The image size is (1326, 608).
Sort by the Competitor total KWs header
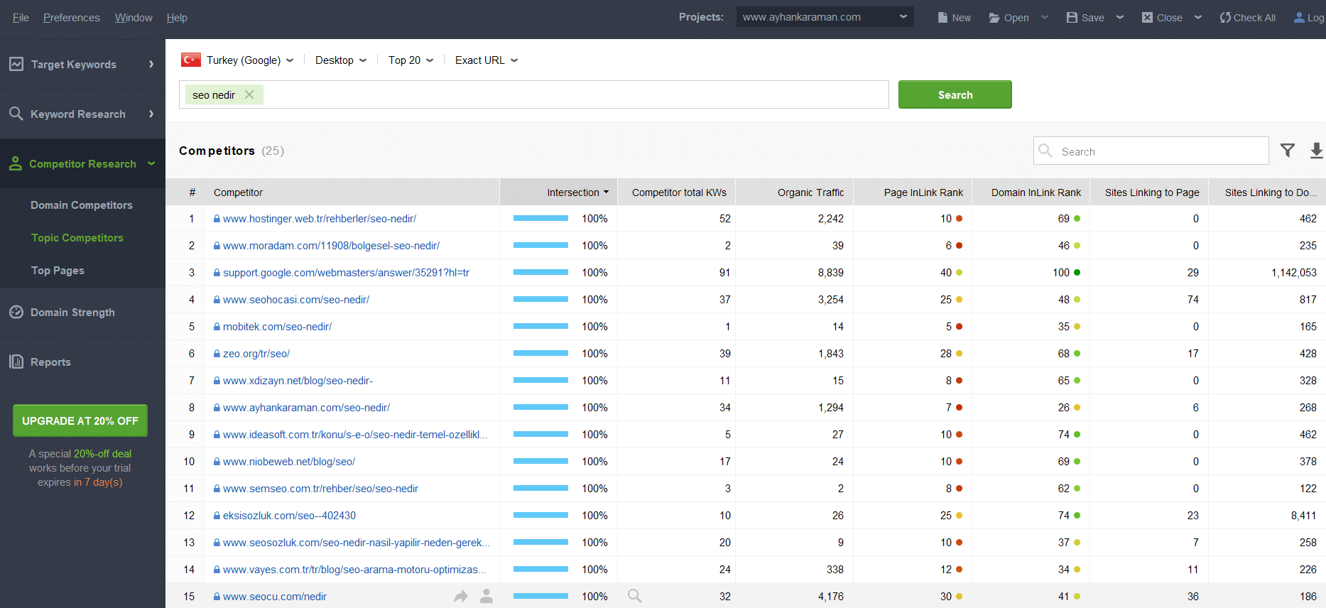[x=677, y=192]
